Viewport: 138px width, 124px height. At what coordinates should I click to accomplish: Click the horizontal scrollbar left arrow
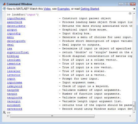click(x=8, y=116)
